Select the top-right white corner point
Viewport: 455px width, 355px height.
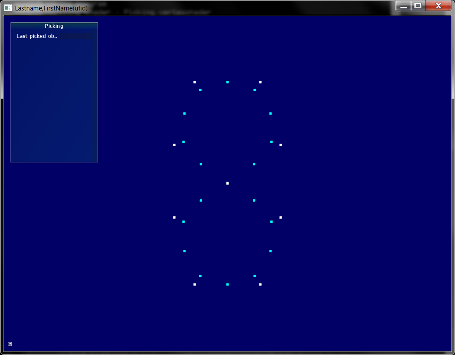[x=260, y=82]
